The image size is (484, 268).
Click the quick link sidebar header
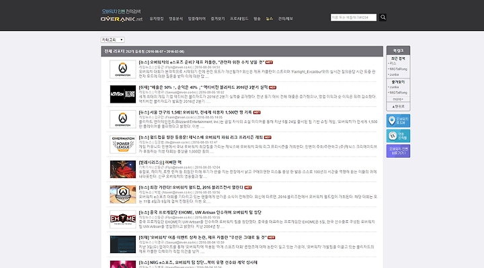pyautogui.click(x=398, y=50)
